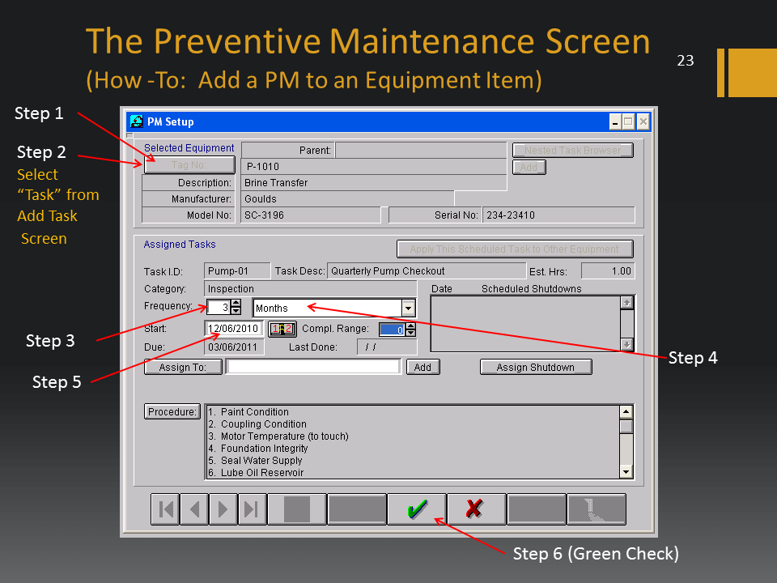Open the Months frequency unit dropdown
The height and width of the screenshot is (583, 777).
tap(408, 308)
